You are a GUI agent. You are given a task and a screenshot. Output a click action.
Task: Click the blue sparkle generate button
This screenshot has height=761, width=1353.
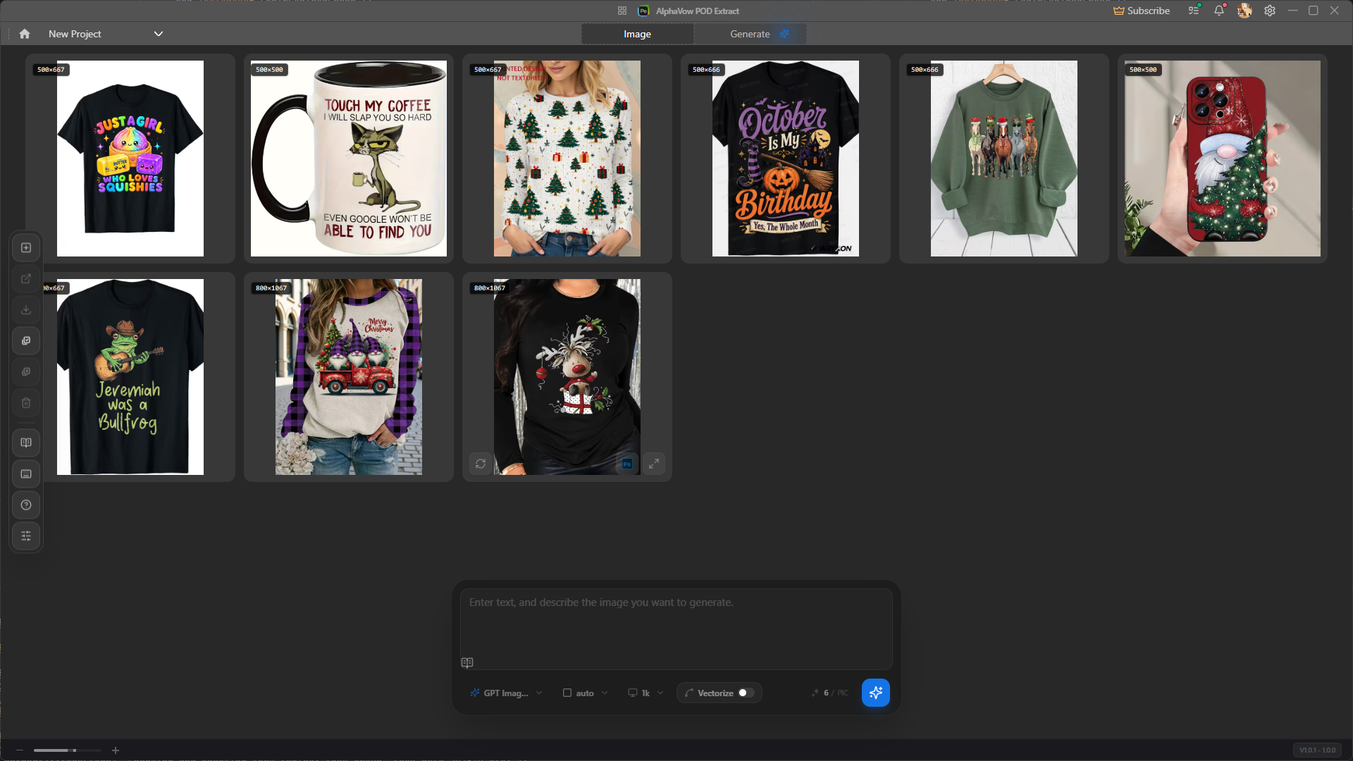876,693
